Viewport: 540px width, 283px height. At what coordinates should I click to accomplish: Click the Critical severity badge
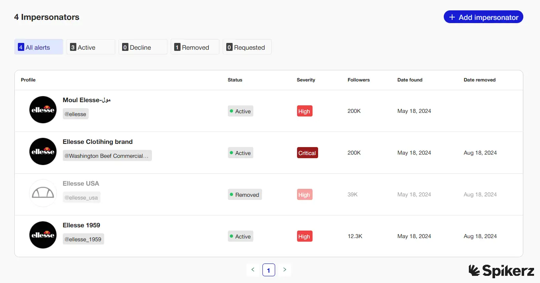(307, 153)
